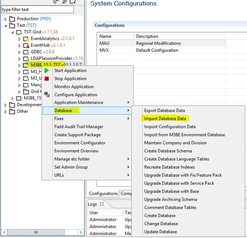
Task: Collapse the TST-Grid tree node
Action: coord(12,32)
